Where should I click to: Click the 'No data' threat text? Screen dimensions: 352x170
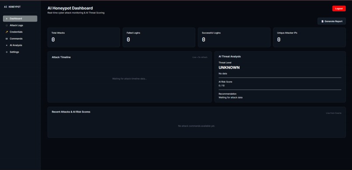pyautogui.click(x=223, y=73)
